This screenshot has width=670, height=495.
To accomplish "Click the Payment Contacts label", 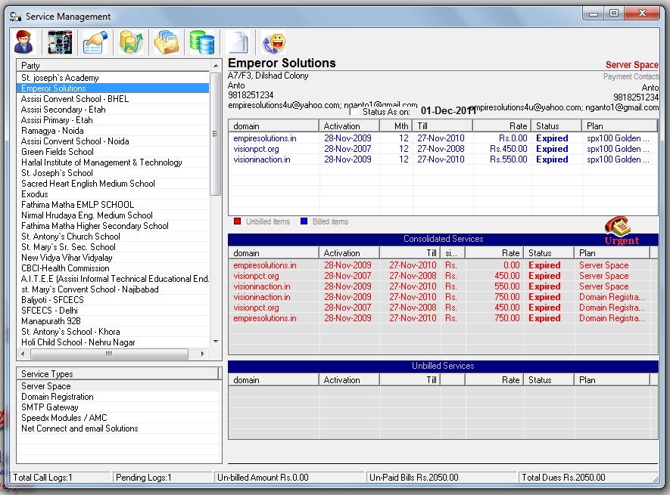I will (631, 76).
